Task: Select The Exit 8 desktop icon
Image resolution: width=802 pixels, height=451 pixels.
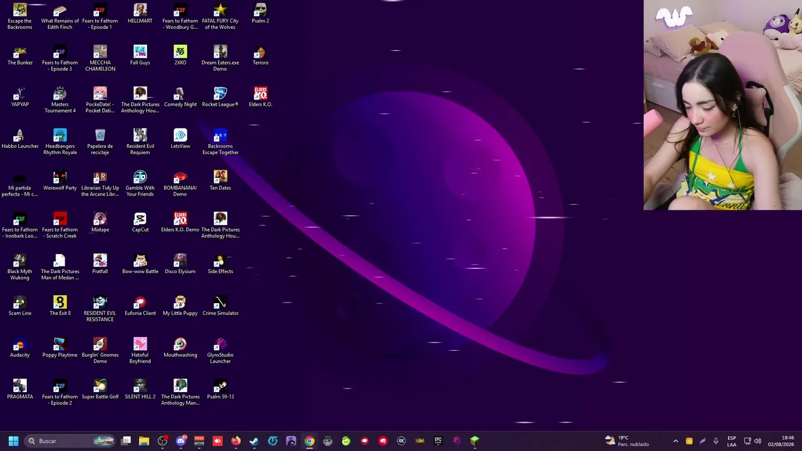Action: pos(60,306)
